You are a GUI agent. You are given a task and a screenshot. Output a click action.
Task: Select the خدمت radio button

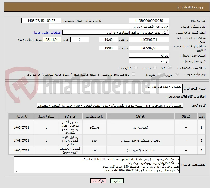(x=155, y=68)
